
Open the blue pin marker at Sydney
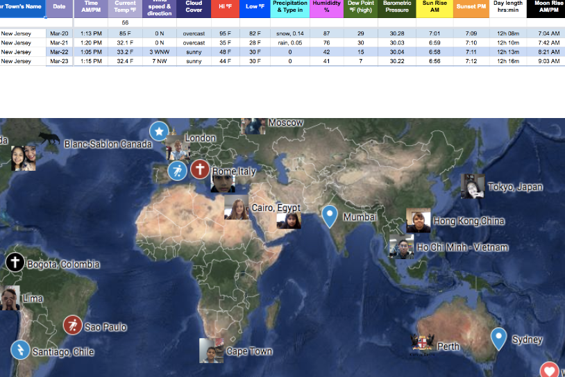tap(498, 339)
